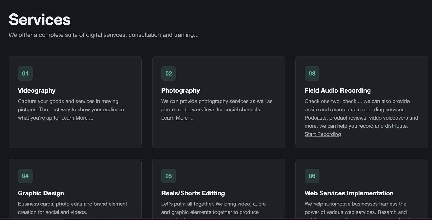This screenshot has width=432, height=220.
Task: Select the Reels/Shorts Editting title
Action: 193,193
